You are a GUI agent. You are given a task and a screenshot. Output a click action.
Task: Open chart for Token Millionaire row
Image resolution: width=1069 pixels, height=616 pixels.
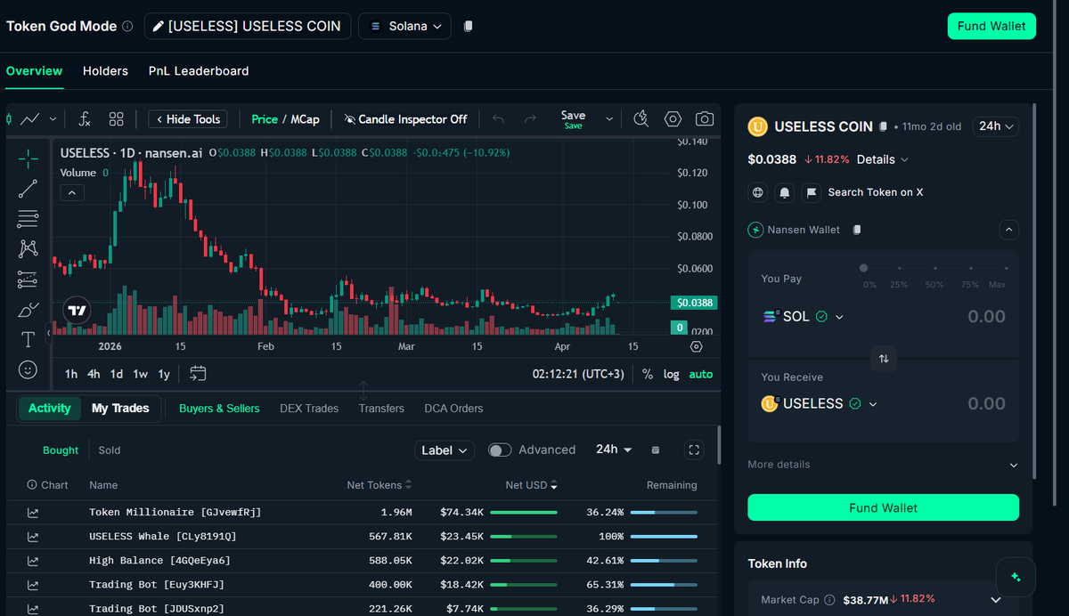[x=33, y=513]
